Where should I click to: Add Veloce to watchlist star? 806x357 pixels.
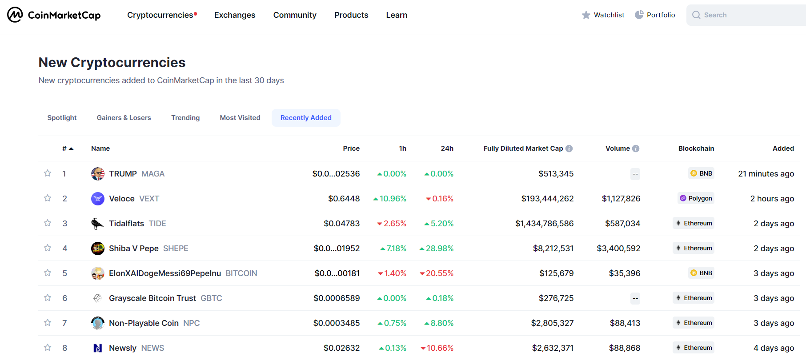click(x=48, y=198)
